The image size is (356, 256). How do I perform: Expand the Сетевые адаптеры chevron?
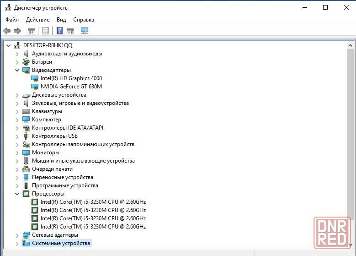(x=17, y=235)
